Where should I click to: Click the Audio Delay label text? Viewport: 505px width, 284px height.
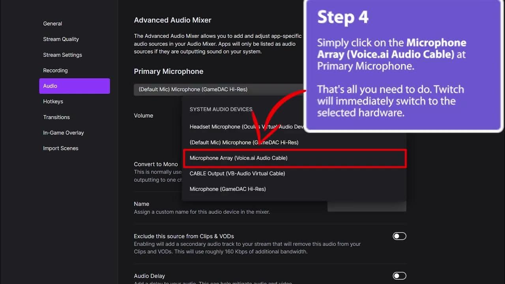150,276
